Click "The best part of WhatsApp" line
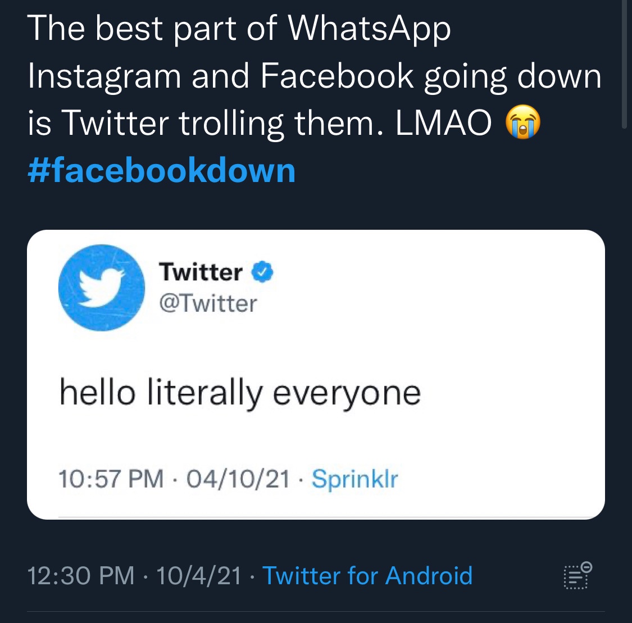 pyautogui.click(x=239, y=29)
